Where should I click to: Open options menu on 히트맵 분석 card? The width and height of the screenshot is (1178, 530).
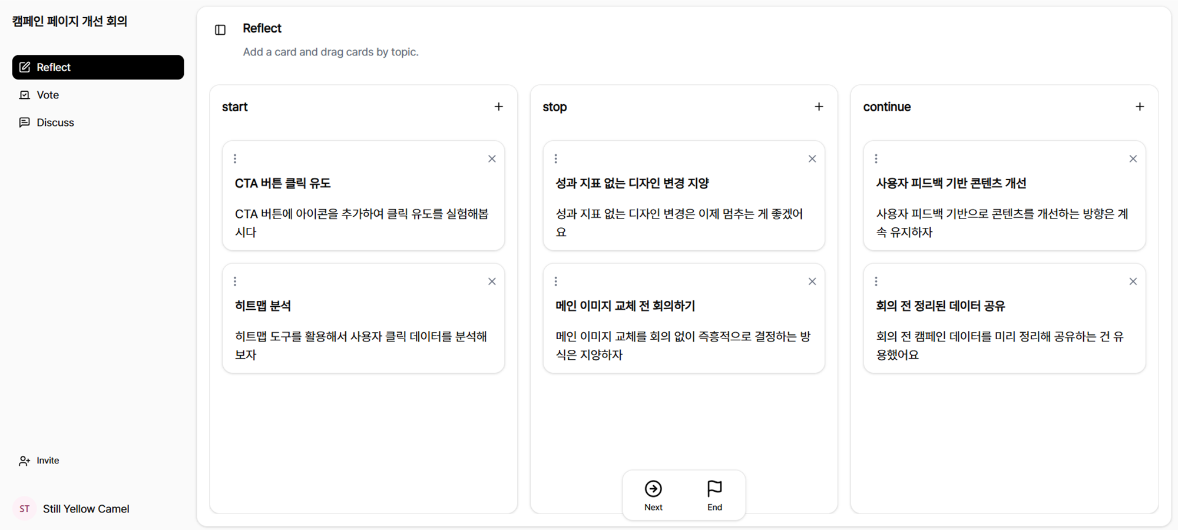[x=235, y=281]
